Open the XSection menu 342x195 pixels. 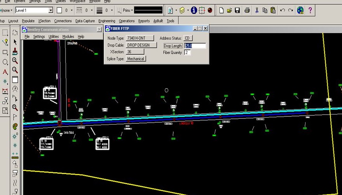click(x=44, y=21)
